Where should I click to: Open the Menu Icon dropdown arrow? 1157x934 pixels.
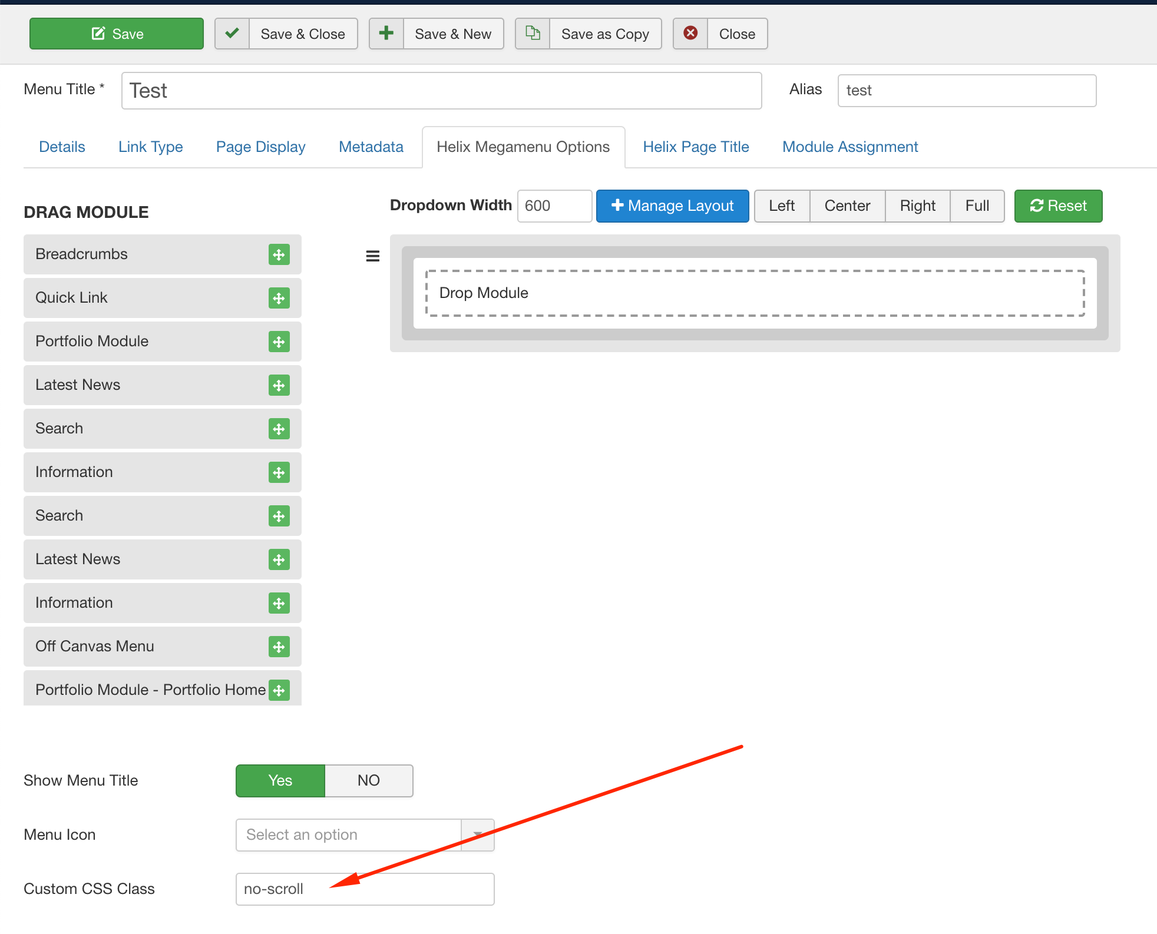[x=477, y=834]
